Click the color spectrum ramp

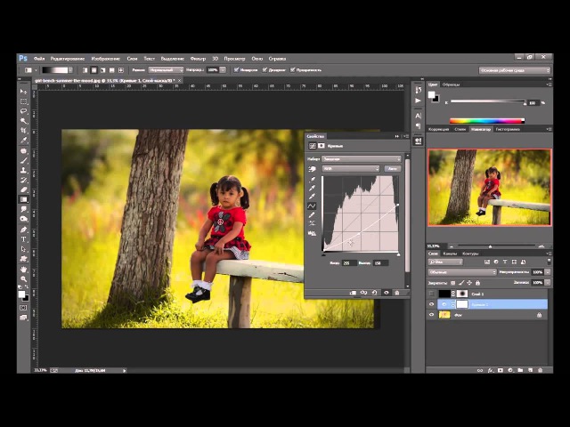(487, 121)
